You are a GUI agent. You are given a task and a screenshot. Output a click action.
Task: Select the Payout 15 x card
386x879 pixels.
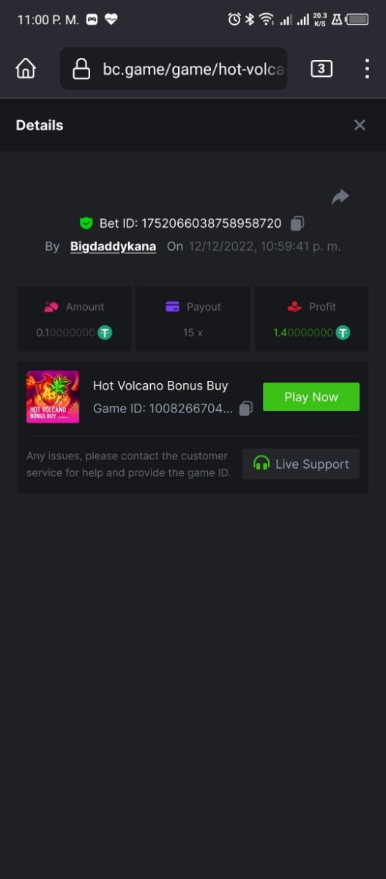point(193,319)
